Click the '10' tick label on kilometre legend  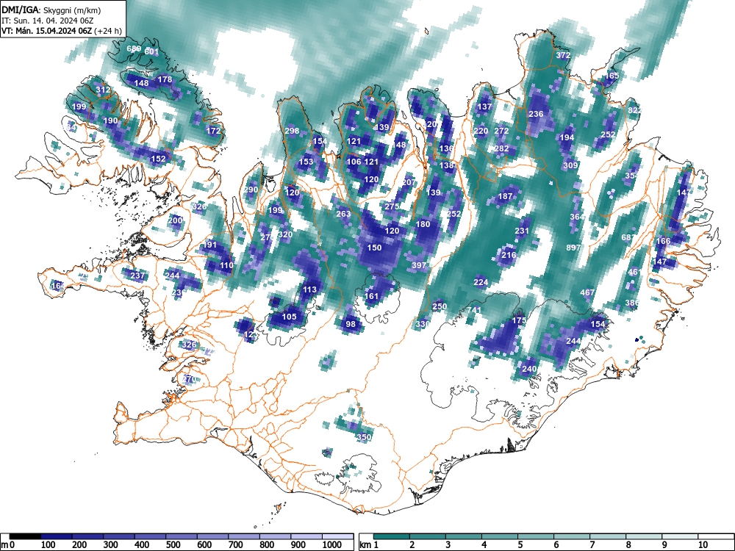[x=702, y=545]
